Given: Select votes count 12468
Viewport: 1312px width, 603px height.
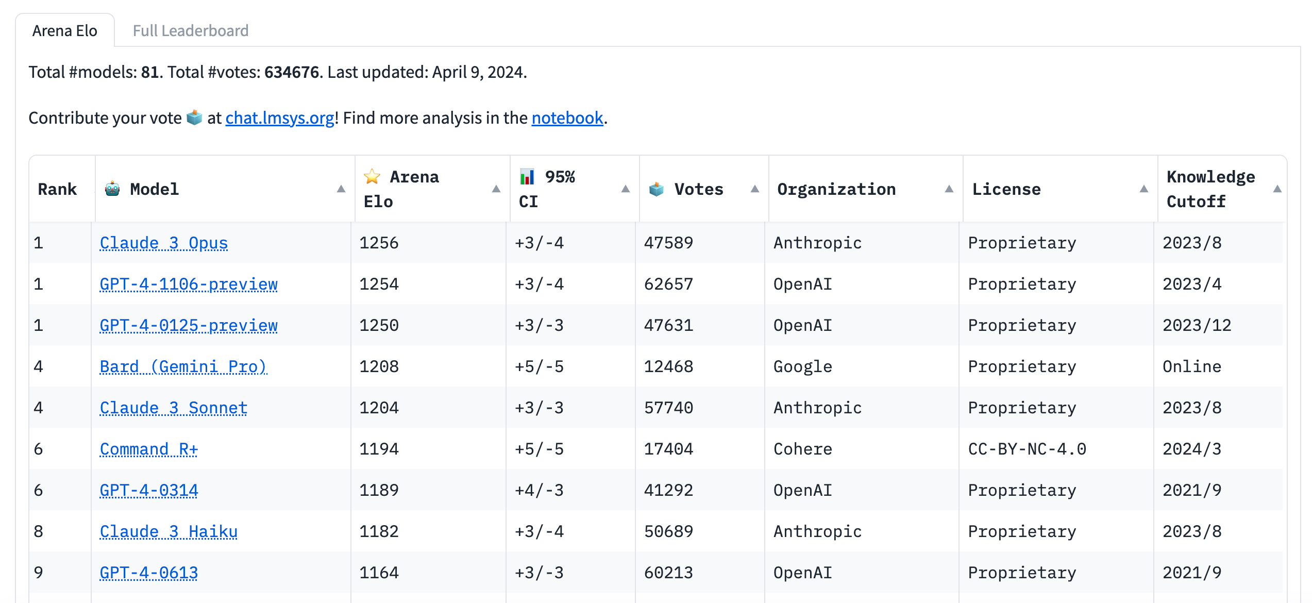Looking at the screenshot, I should coord(669,366).
